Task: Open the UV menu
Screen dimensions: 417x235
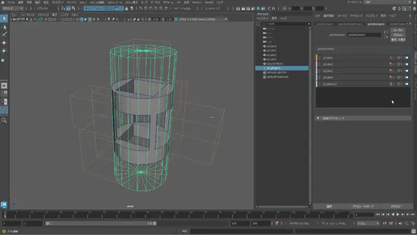Action: (179, 2)
